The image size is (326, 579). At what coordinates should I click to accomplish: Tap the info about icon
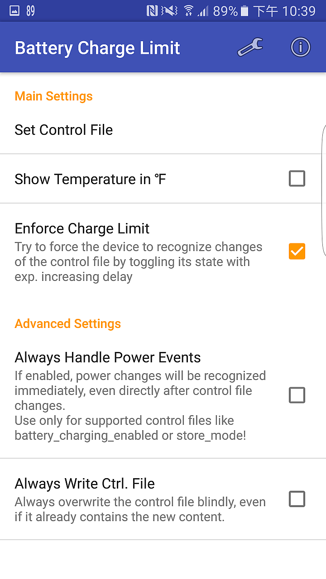click(300, 47)
